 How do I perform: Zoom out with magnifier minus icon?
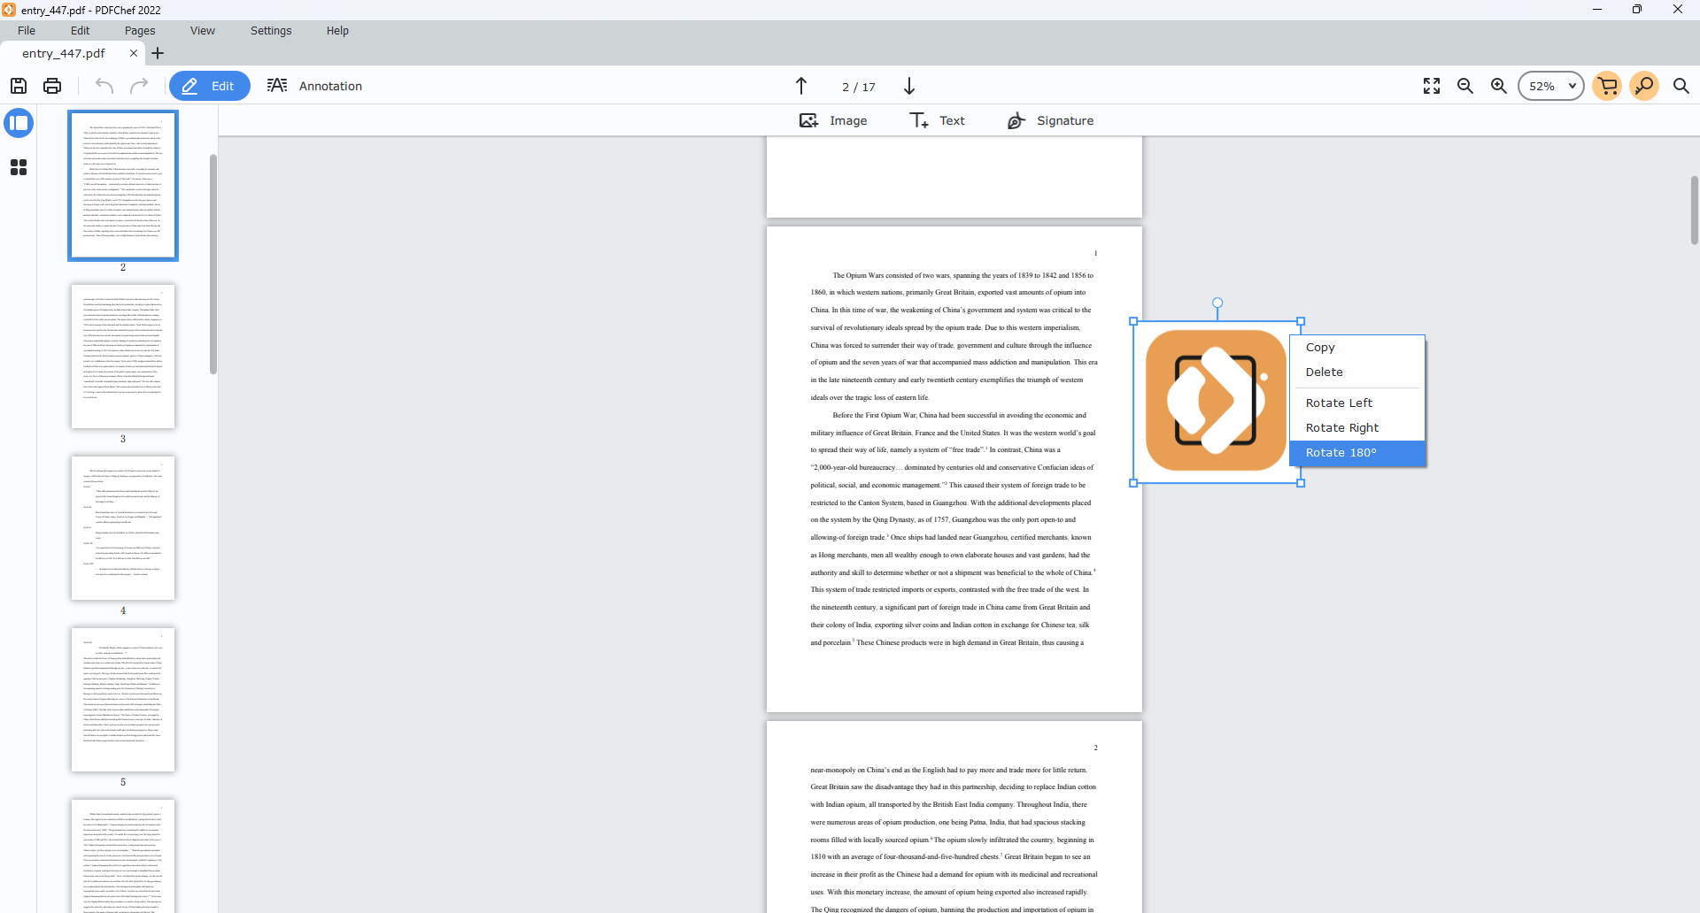(1465, 86)
